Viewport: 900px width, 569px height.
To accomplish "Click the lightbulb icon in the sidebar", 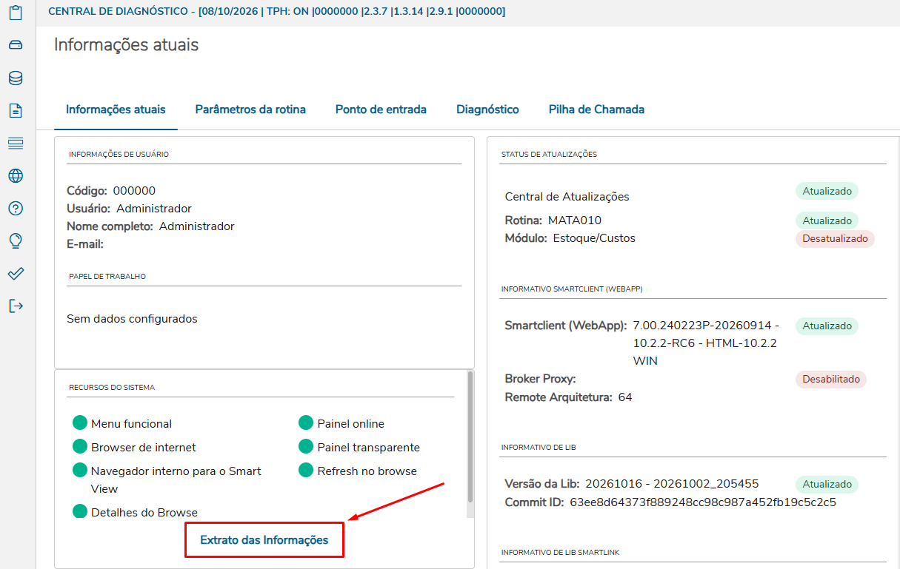I will click(16, 240).
